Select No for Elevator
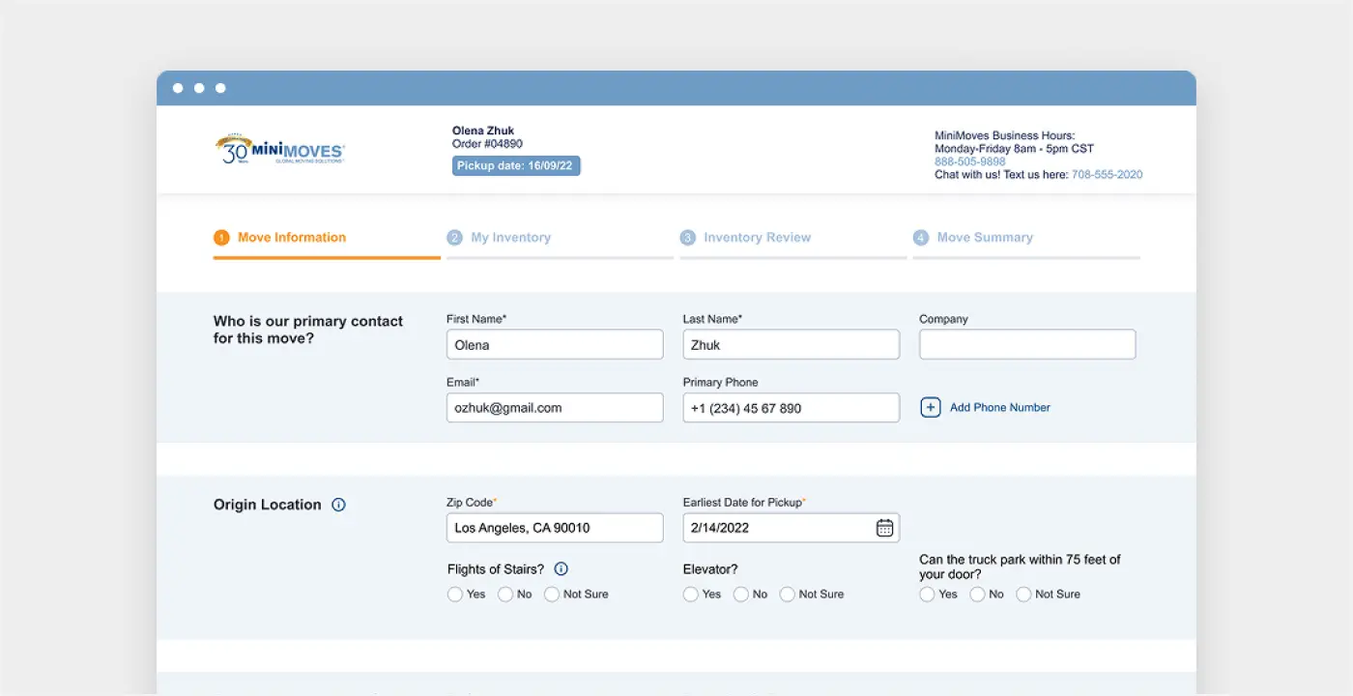1353x696 pixels. [x=741, y=594]
